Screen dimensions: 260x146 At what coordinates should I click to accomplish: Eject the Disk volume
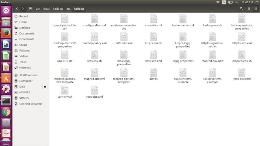(x=45, y=86)
